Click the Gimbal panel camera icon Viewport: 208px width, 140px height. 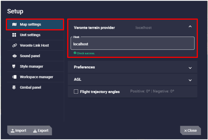[x=14, y=88]
